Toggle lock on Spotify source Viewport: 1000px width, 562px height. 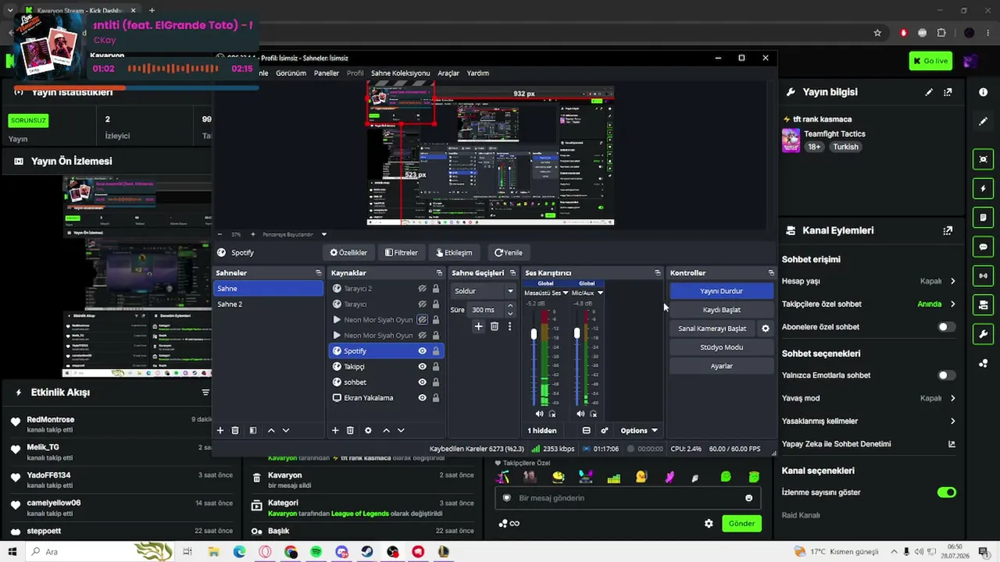point(435,351)
